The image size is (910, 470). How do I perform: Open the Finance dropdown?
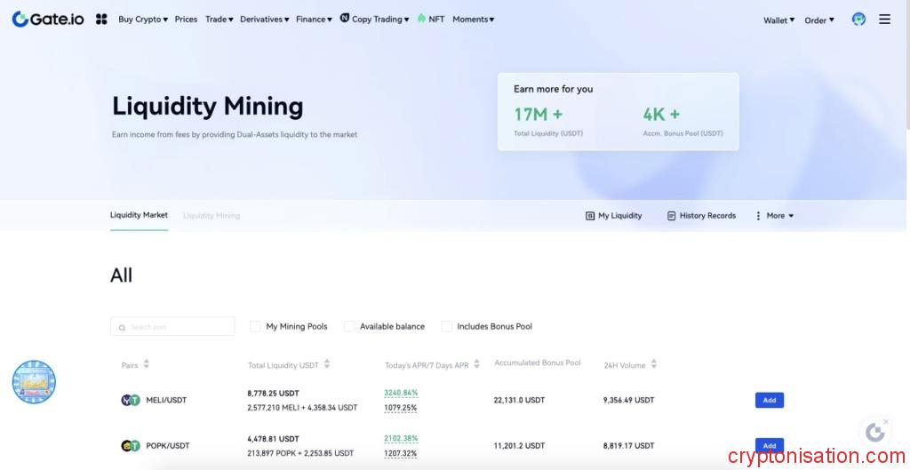[314, 20]
